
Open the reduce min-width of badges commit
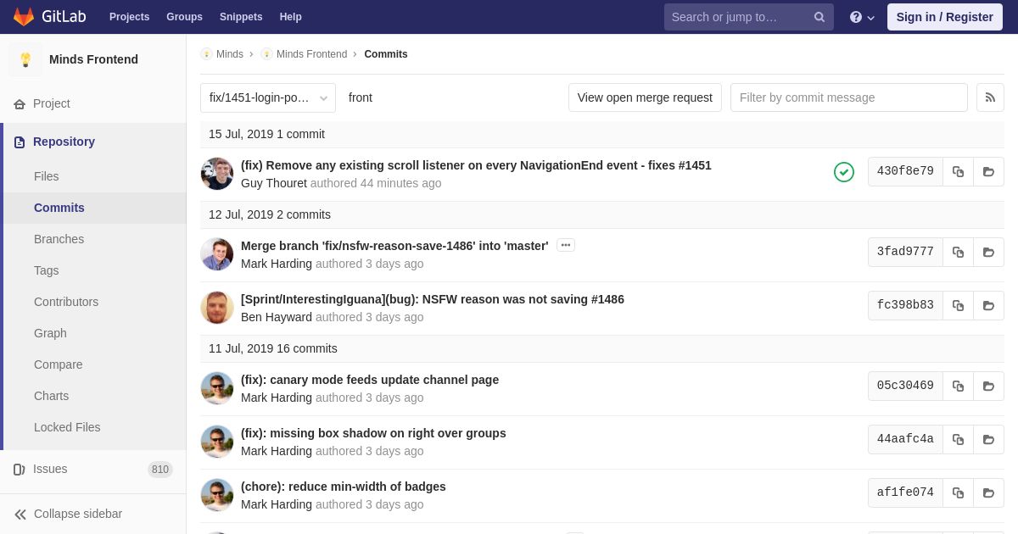point(344,487)
